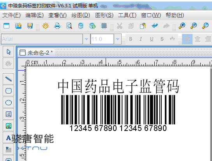Open the 绘图(D) menu

coord(81,15)
